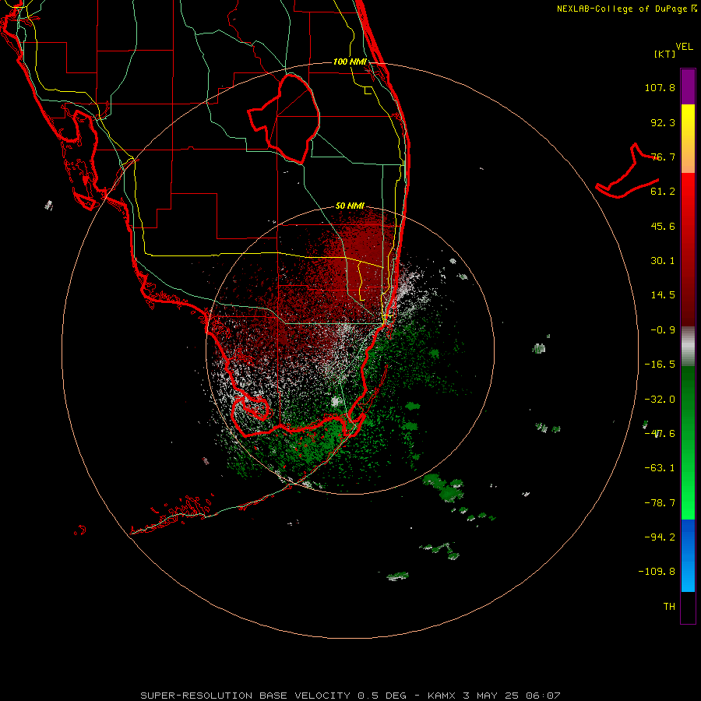Select the -32.0 legend value
This screenshot has width=701, height=701.
660,400
